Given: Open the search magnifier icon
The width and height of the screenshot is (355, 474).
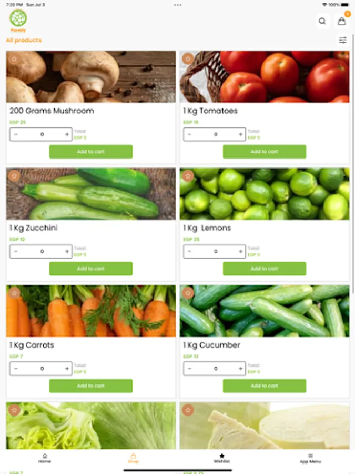Looking at the screenshot, I should click(322, 21).
